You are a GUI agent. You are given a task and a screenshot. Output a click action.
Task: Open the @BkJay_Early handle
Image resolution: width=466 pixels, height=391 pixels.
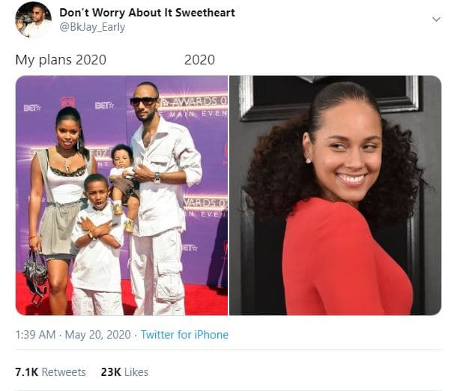click(x=92, y=27)
